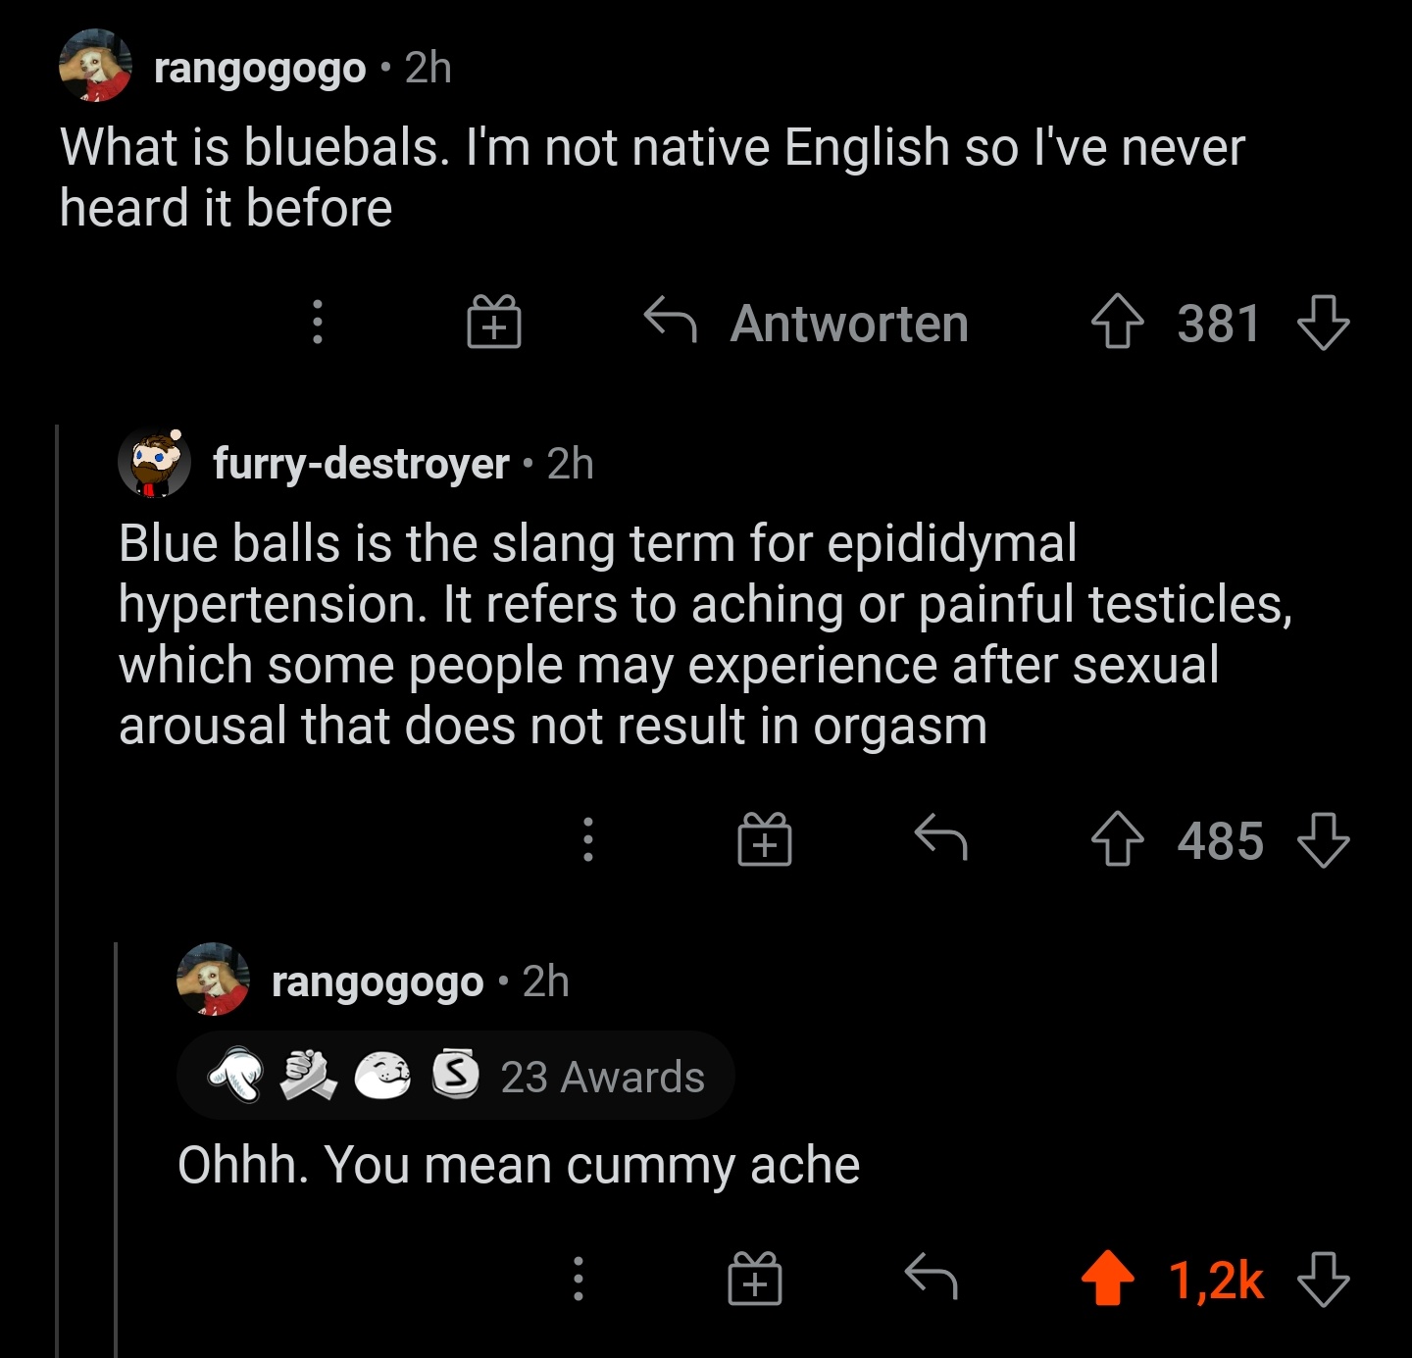View the 23 Awards badge list

pyautogui.click(x=455, y=1076)
